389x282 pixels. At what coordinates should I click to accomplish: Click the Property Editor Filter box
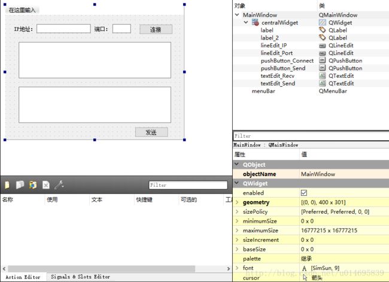(311, 136)
